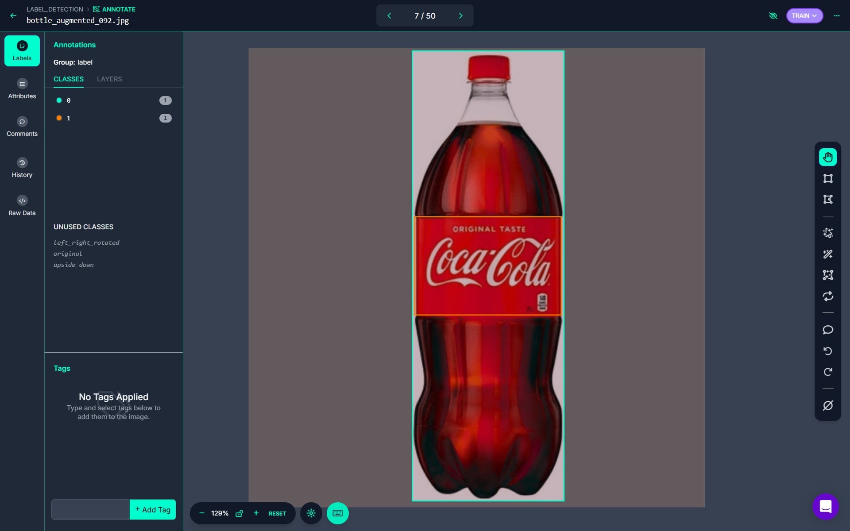Open the TRAIN split dropdown

coord(804,15)
